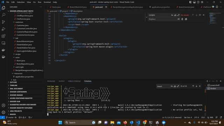The image size is (224, 126).
Task: Open the Accounts menu icon
Action: point(3,105)
